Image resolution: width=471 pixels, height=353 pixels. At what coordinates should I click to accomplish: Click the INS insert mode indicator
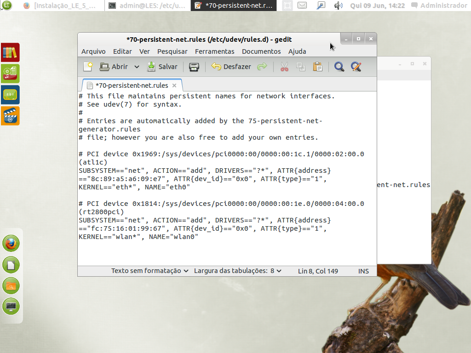point(363,271)
